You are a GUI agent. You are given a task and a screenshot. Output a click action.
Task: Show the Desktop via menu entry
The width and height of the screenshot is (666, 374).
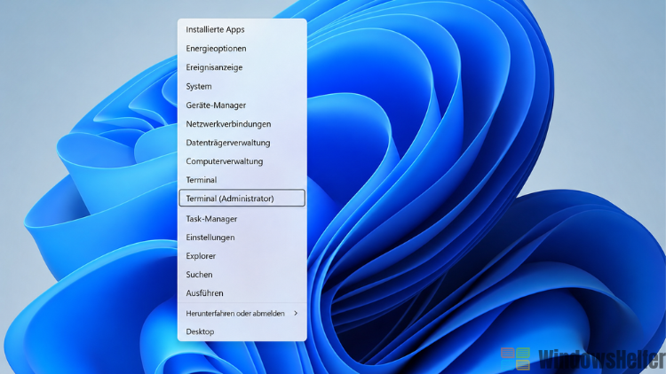242,331
